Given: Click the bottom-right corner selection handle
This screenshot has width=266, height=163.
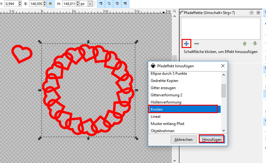Looking at the screenshot, I should pos(137,138).
